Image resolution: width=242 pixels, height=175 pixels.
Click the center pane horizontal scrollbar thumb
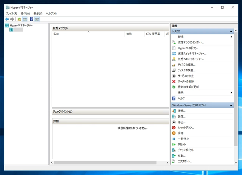105,163
